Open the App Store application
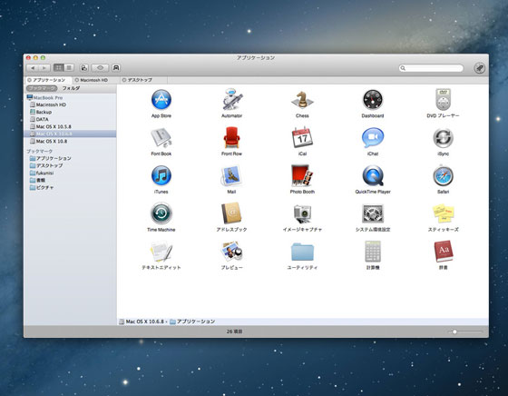 [161, 100]
